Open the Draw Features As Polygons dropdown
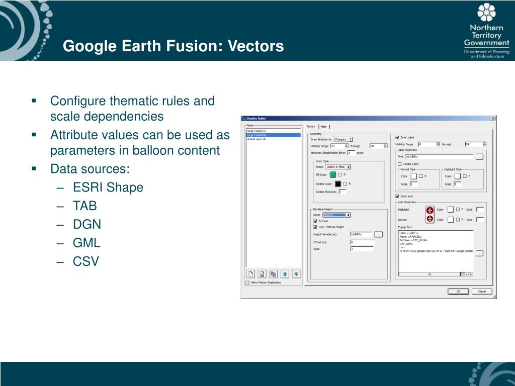Screen dimensions: 515x386 tap(343, 140)
